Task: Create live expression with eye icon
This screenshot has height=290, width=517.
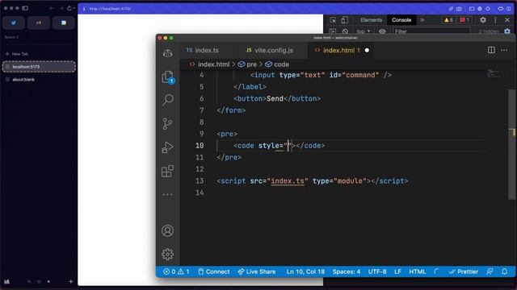Action: (382, 31)
